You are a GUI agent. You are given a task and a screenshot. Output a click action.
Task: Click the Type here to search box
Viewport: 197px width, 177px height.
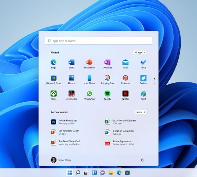[98, 41]
